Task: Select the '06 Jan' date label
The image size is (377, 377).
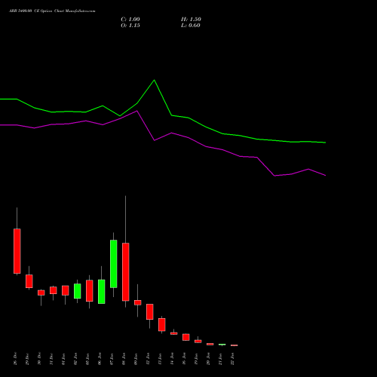Action: [x=100, y=359]
